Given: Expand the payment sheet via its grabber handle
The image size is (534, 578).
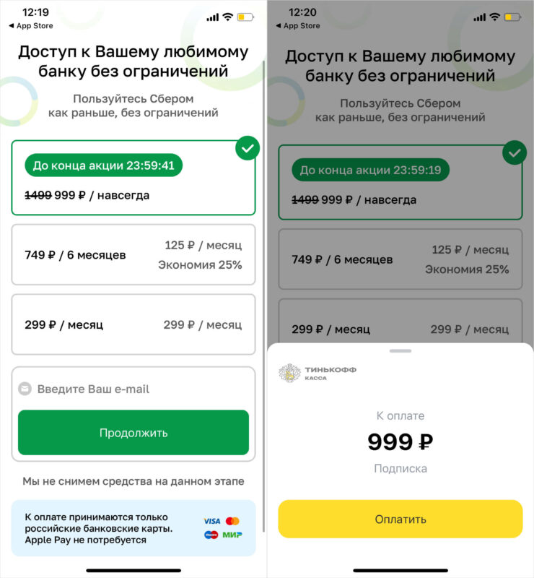Looking at the screenshot, I should 400,350.
